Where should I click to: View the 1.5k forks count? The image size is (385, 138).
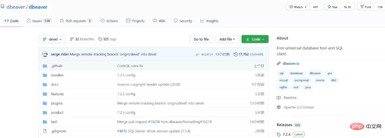[x=380, y=7]
